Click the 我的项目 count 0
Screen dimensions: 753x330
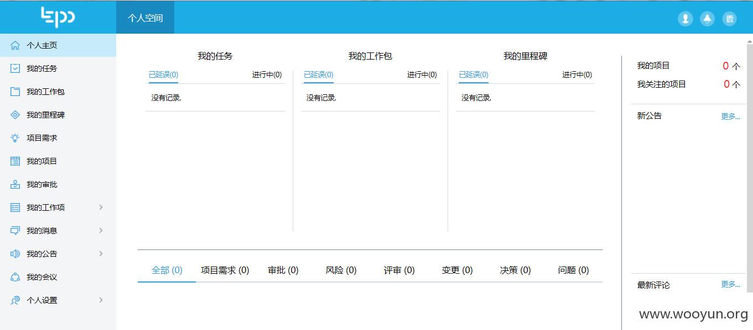pyautogui.click(x=726, y=66)
